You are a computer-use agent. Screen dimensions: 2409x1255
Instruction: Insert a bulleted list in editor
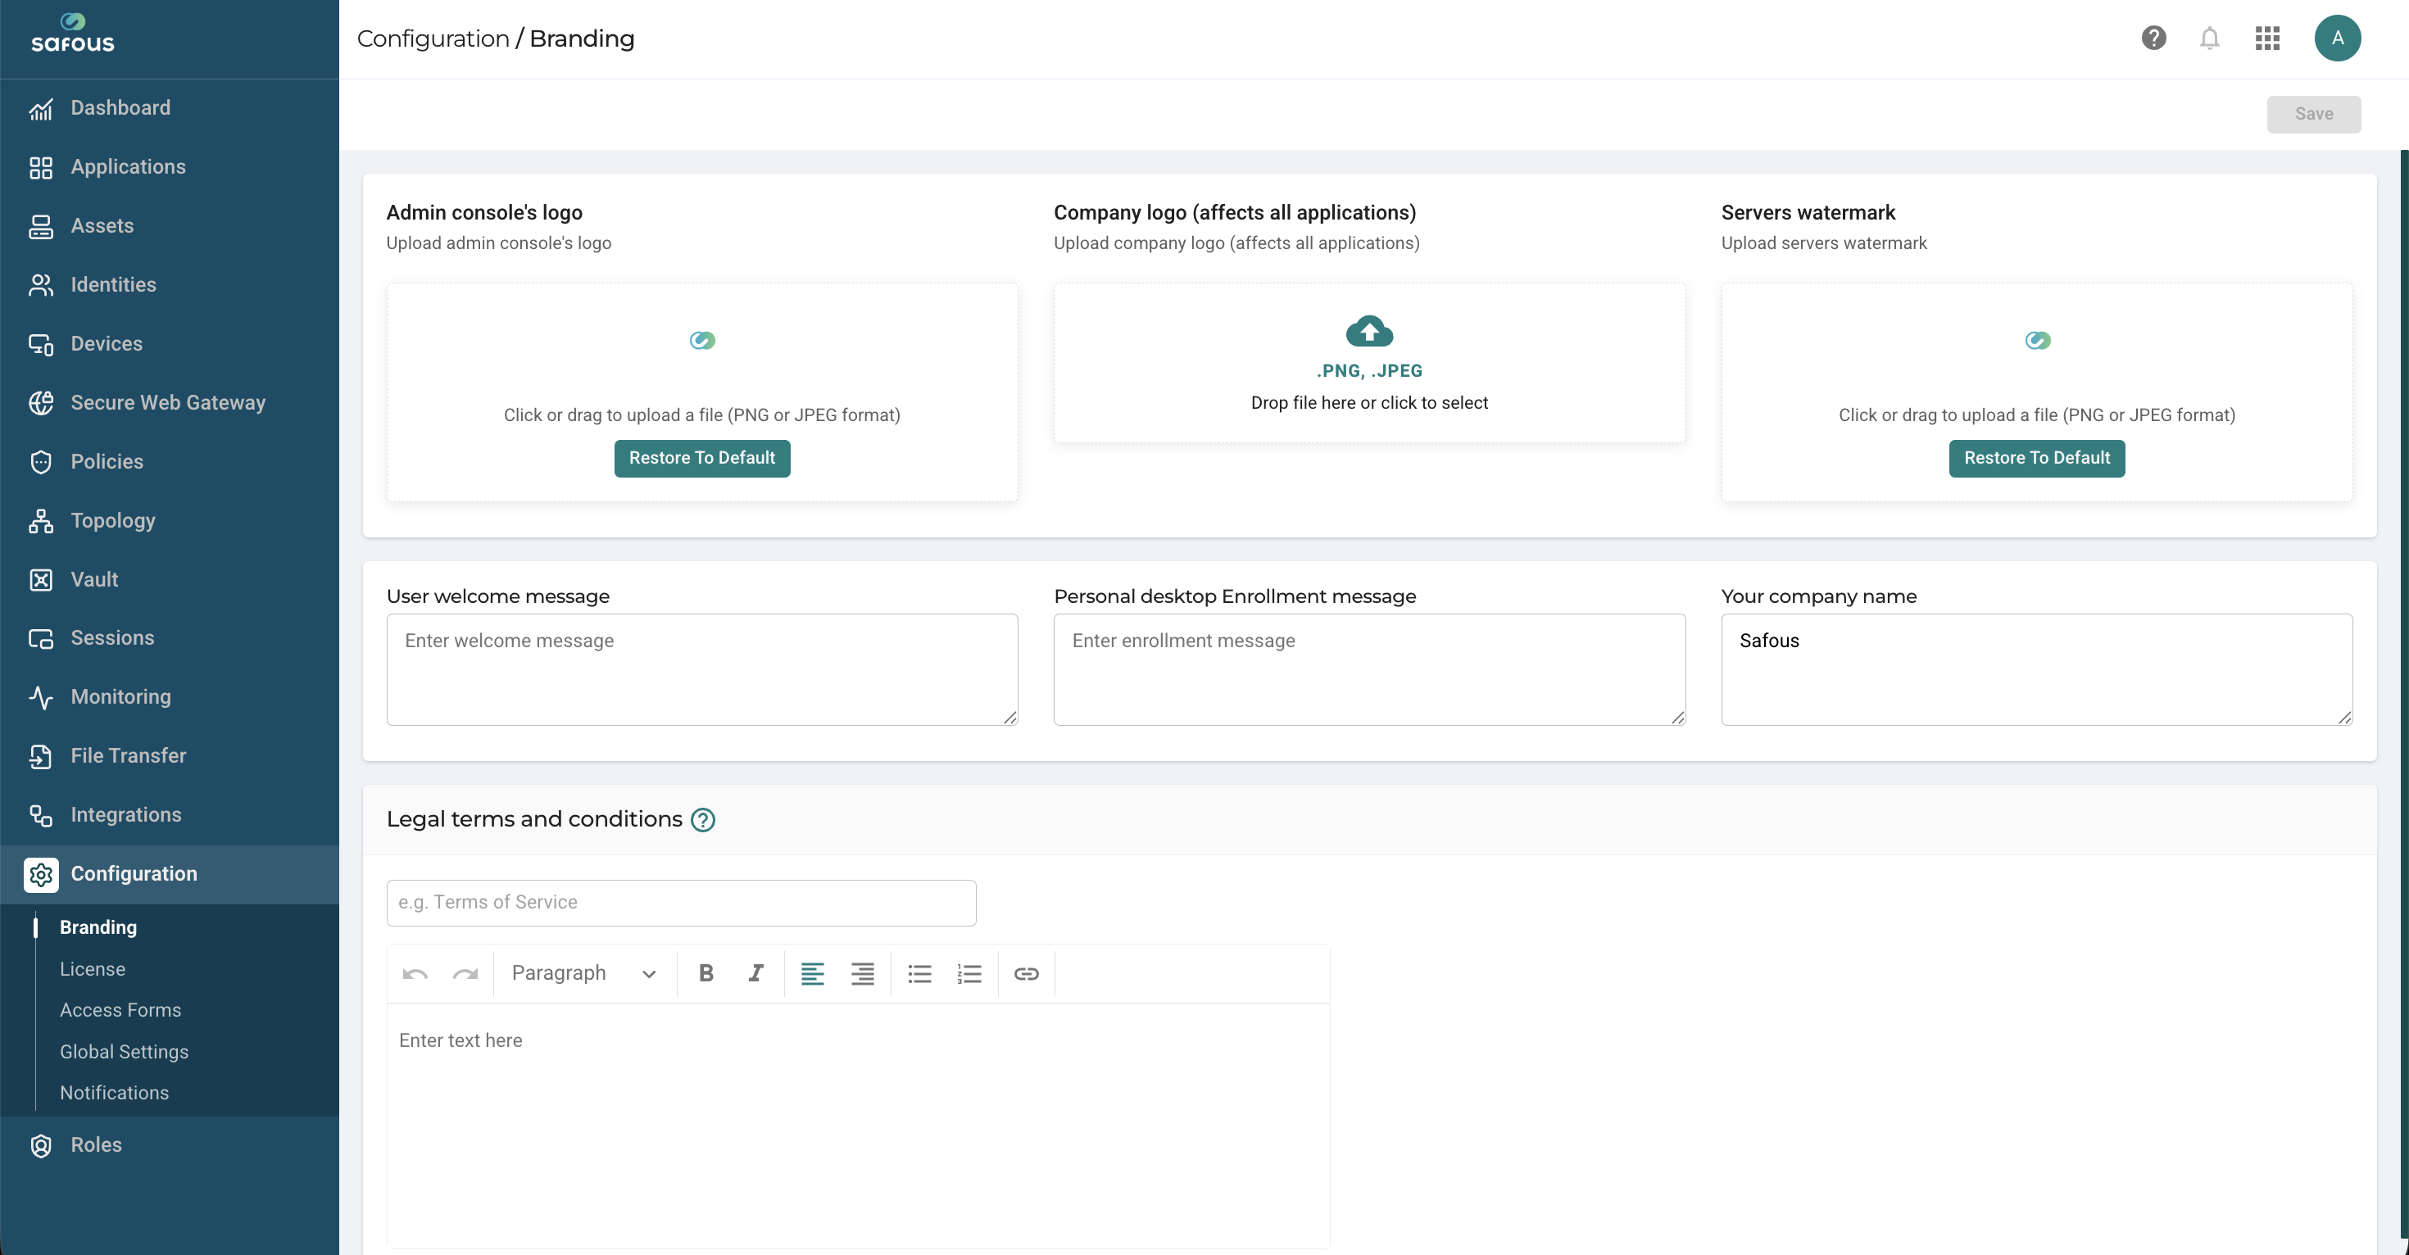[x=919, y=973]
